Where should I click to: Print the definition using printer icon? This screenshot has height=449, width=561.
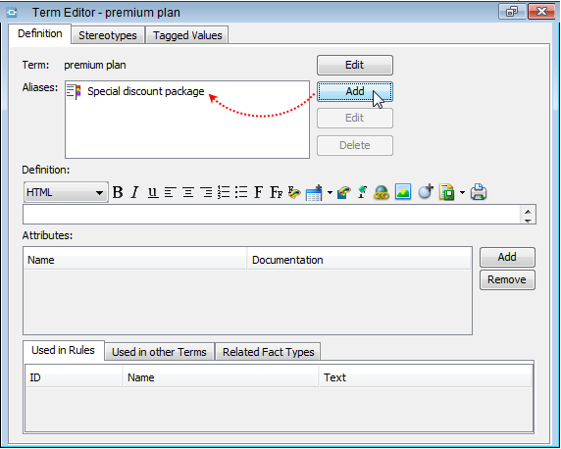point(479,192)
